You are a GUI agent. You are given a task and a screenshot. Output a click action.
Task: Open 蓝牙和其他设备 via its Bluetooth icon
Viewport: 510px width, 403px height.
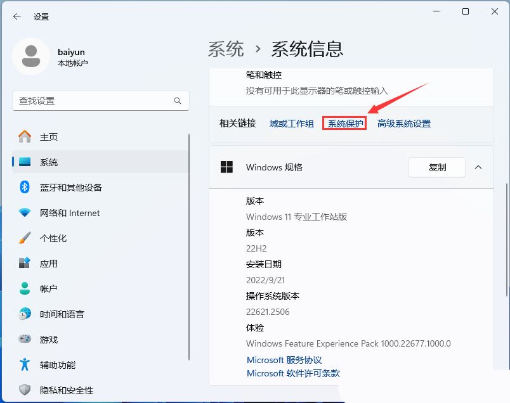point(23,188)
